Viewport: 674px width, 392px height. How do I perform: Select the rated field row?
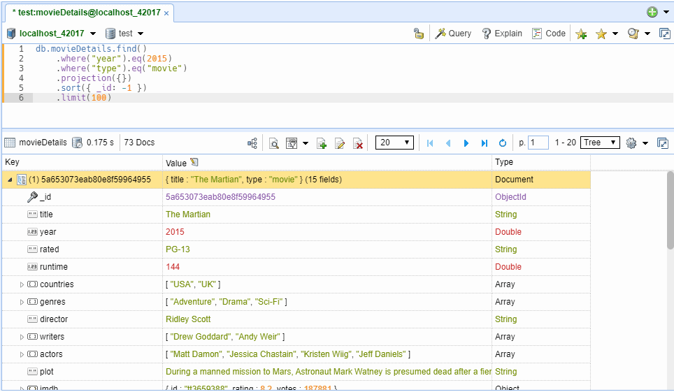coord(296,249)
